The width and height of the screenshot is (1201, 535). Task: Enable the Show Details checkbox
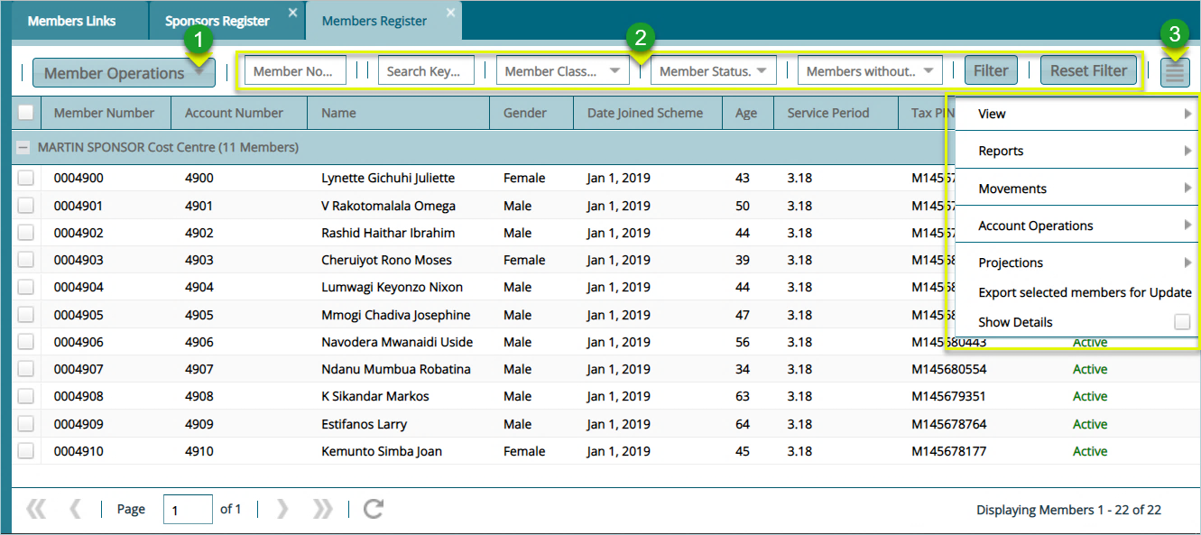(1184, 321)
